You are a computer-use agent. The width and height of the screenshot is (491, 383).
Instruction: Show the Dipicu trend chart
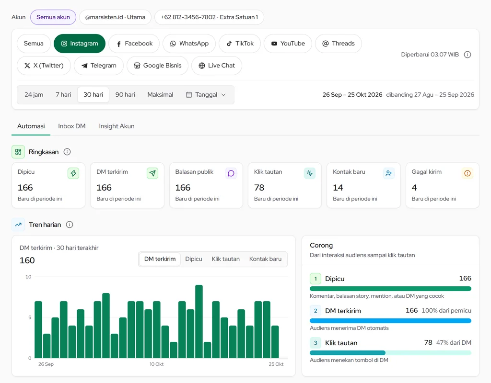pos(194,259)
